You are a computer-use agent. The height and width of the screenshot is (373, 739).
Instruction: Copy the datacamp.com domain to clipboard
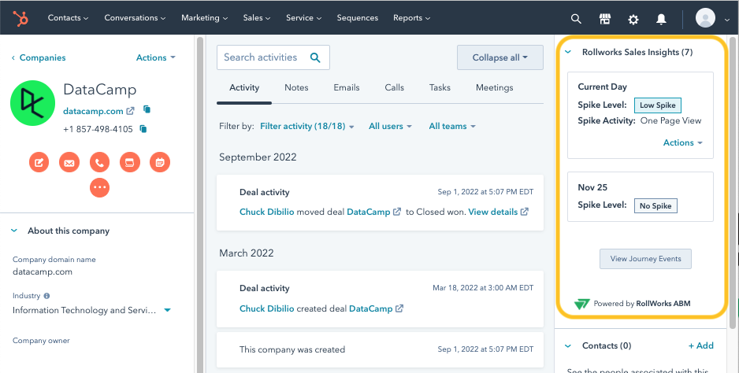pyautogui.click(x=147, y=111)
